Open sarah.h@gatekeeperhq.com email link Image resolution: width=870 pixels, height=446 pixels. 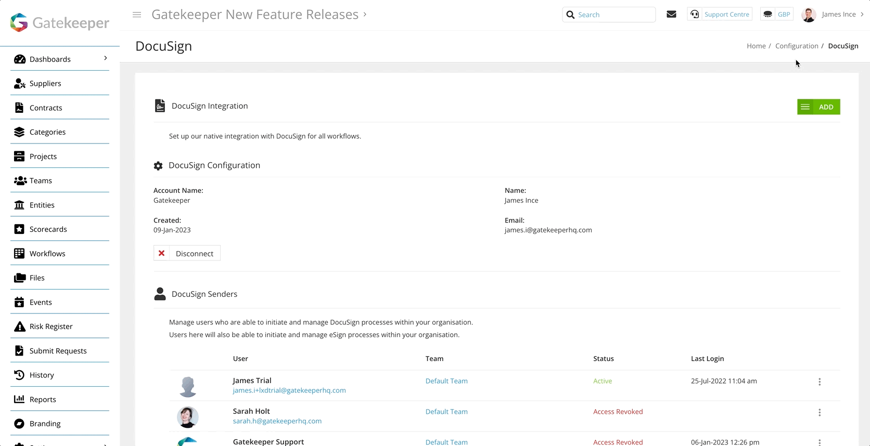click(x=277, y=421)
